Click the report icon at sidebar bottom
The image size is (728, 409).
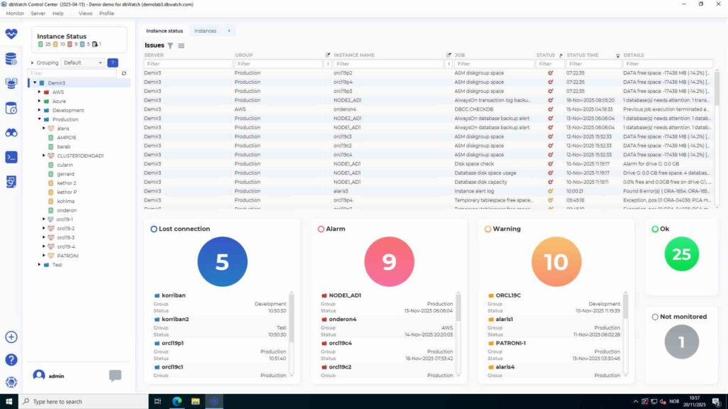point(11,182)
